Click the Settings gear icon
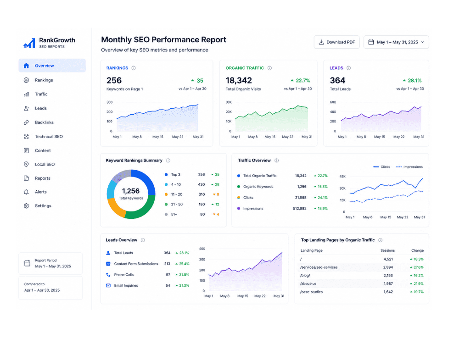 (26, 206)
